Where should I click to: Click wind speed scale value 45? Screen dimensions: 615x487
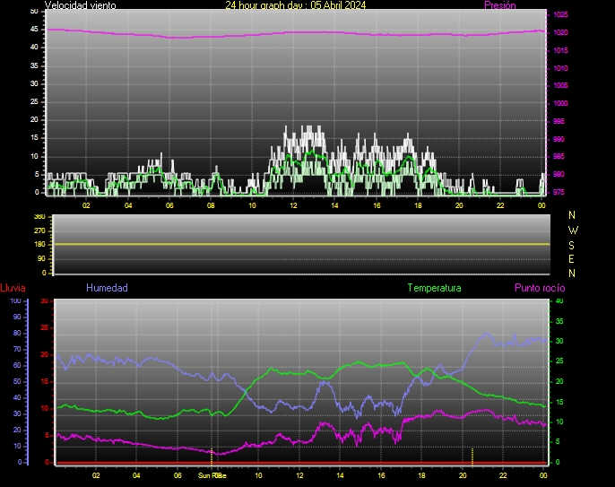34,30
